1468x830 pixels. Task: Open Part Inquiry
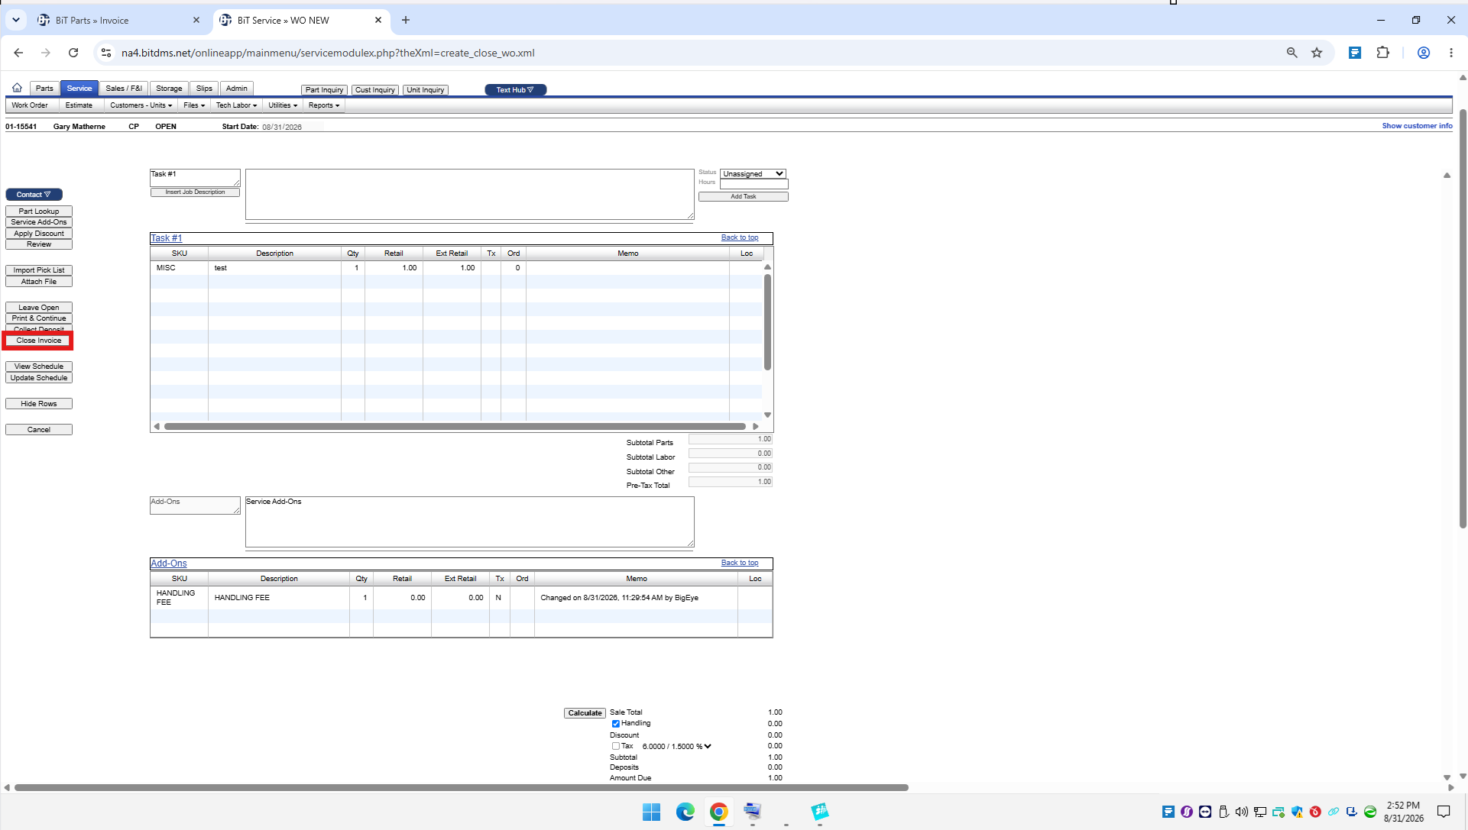324,90
